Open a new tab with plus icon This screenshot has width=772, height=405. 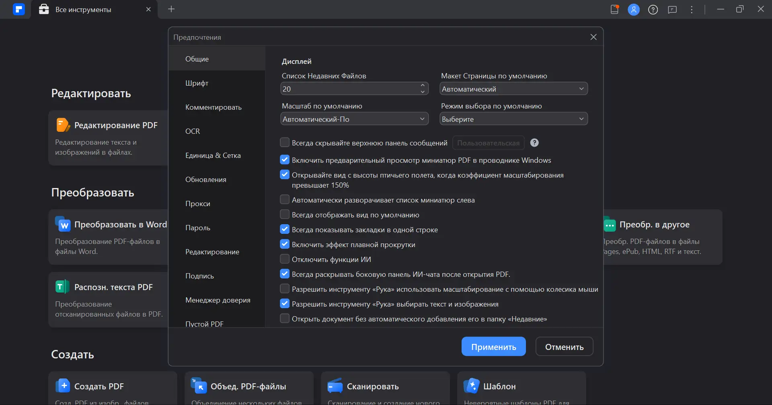(171, 9)
